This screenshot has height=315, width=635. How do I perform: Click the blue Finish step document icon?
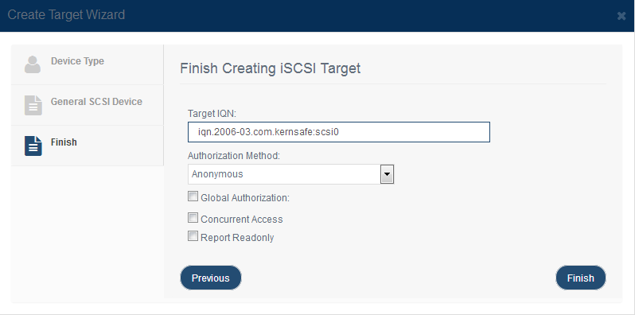(33, 146)
